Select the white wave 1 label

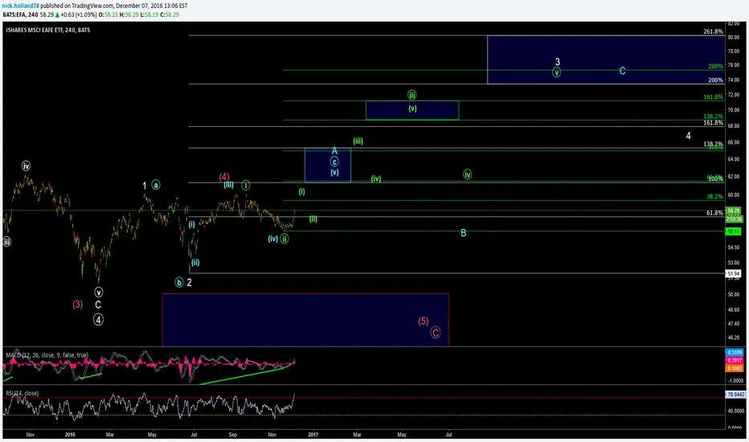[145, 186]
